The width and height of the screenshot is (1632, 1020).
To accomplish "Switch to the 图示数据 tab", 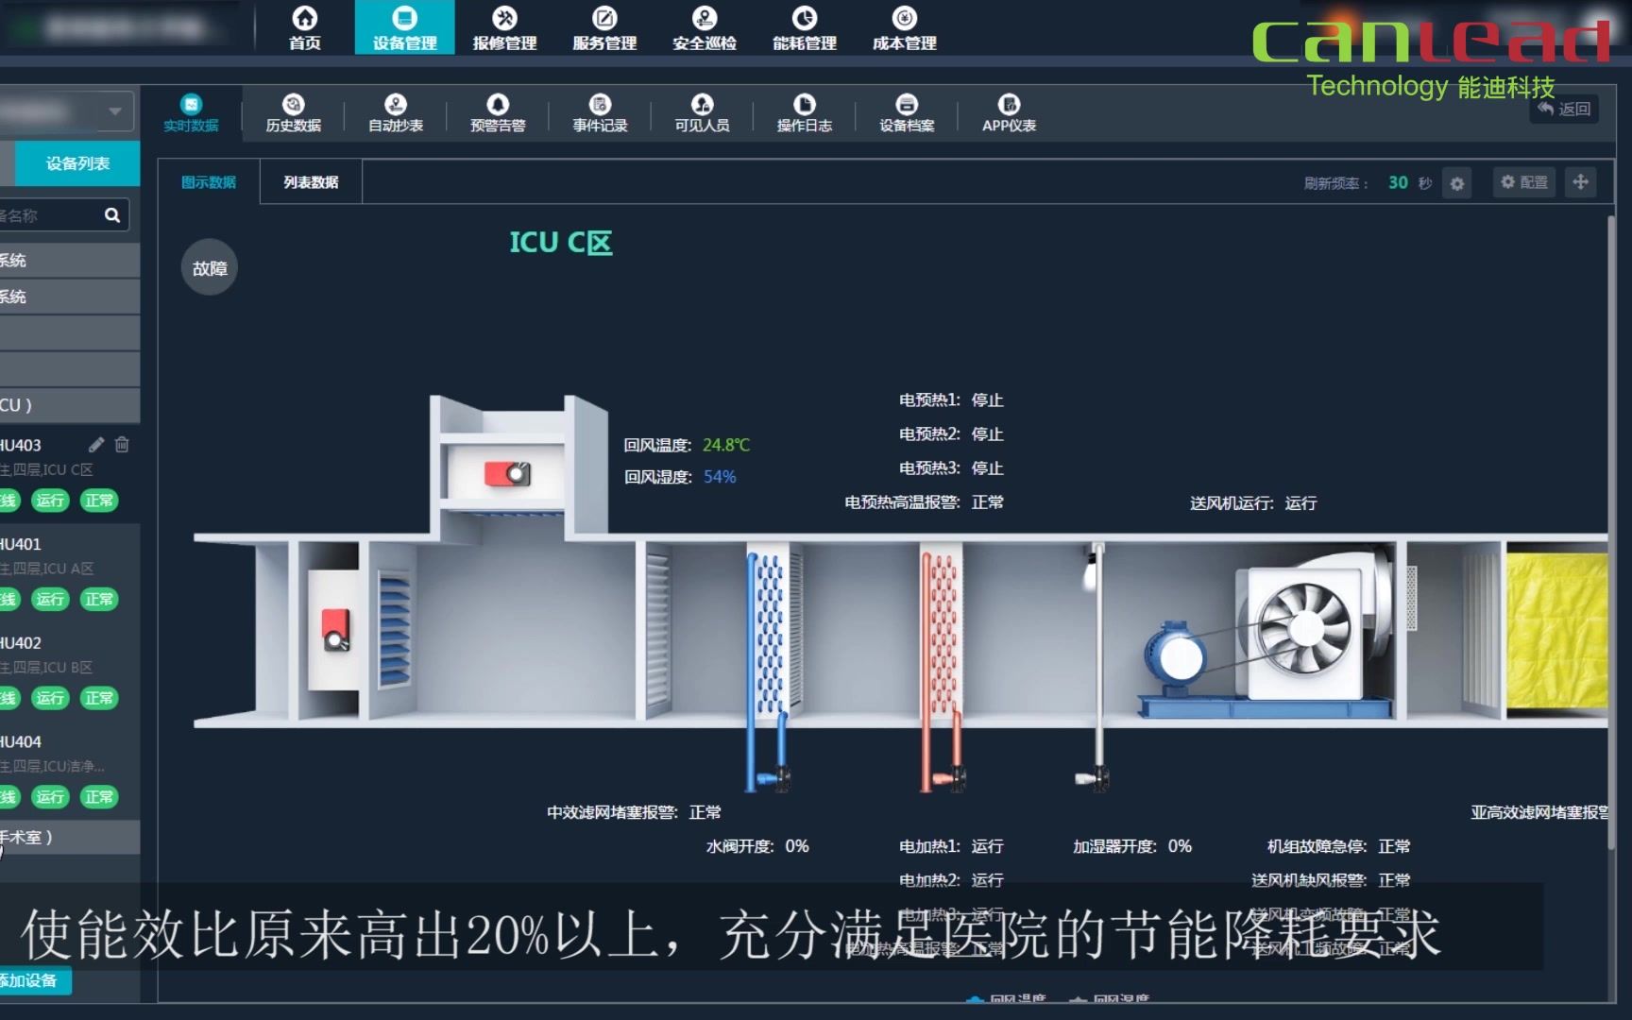I will click(209, 182).
